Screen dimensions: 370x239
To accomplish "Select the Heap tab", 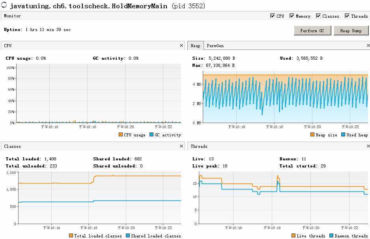I will pos(195,46).
